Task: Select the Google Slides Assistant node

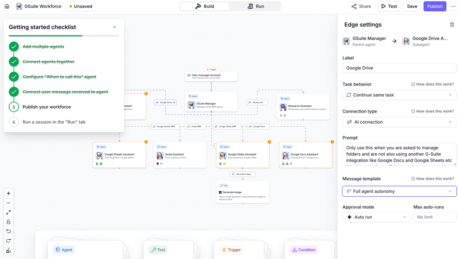Action: (x=242, y=155)
